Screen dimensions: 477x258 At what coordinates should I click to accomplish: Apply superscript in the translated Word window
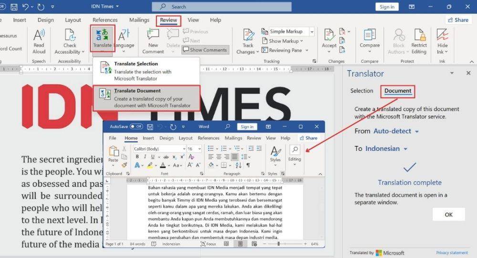[x=182, y=157]
